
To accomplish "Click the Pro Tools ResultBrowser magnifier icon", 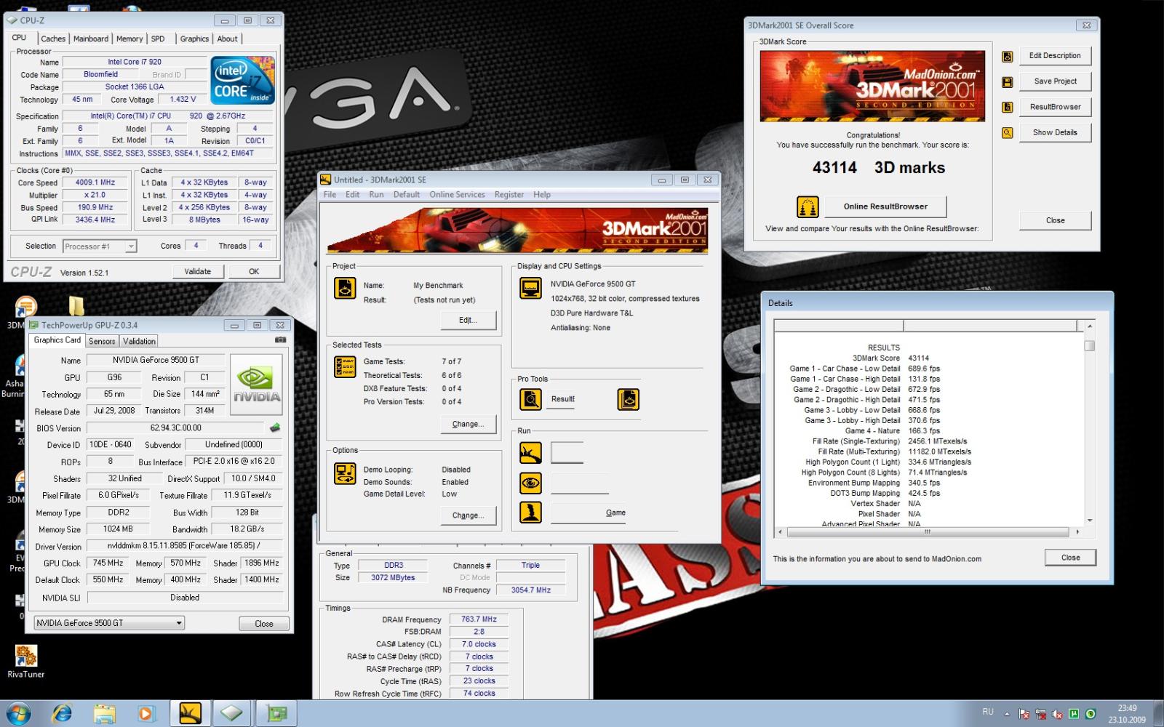I will 531,399.
